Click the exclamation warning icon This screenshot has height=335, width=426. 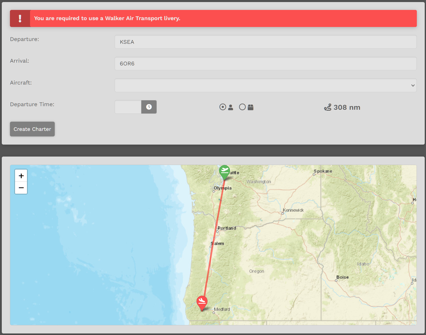coord(20,18)
